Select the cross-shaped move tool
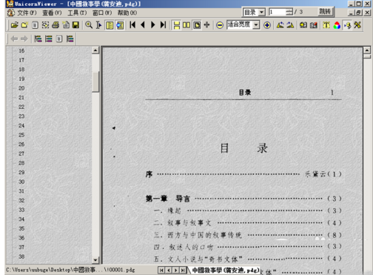This screenshot has height=275, width=373. coord(207,24)
